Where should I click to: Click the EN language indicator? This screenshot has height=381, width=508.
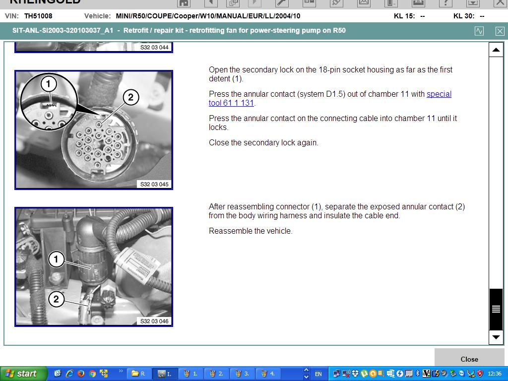318,374
